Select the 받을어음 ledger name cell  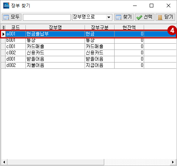(x=55, y=59)
